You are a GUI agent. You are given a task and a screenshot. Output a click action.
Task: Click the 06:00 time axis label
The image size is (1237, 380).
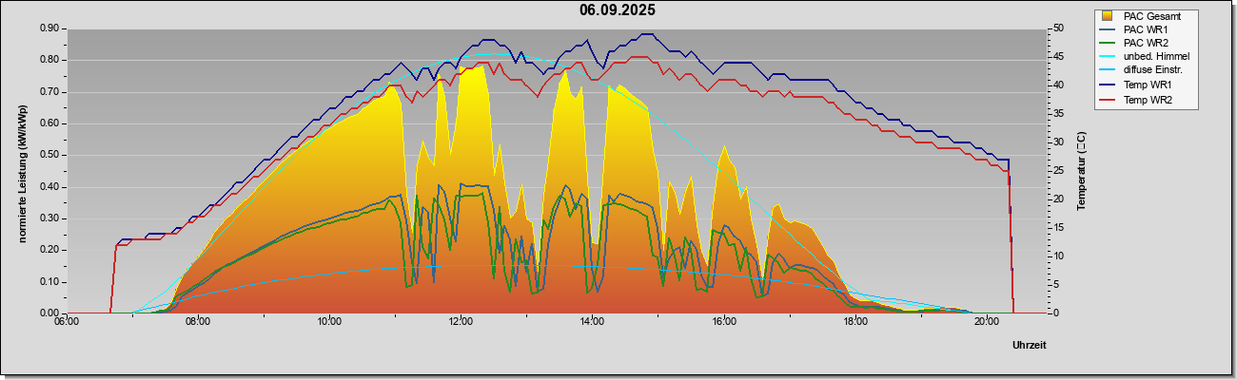(67, 321)
